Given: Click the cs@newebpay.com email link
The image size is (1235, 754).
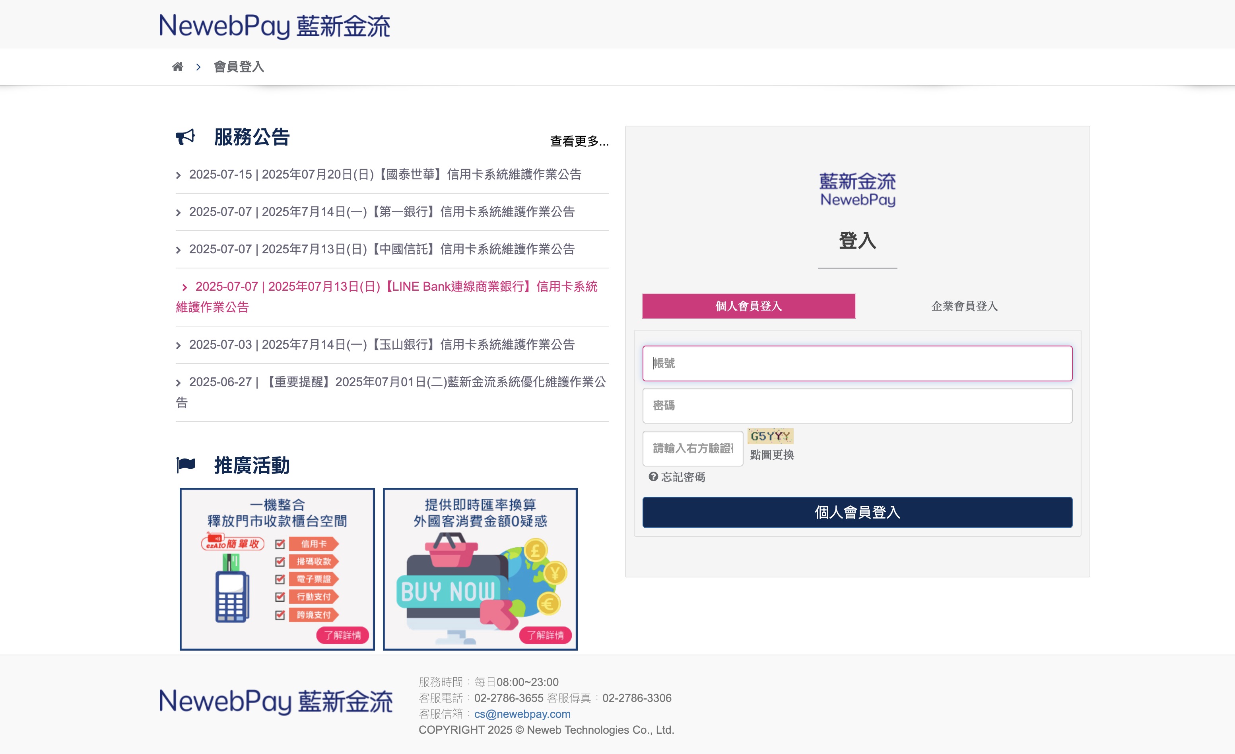Looking at the screenshot, I should pyautogui.click(x=522, y=714).
